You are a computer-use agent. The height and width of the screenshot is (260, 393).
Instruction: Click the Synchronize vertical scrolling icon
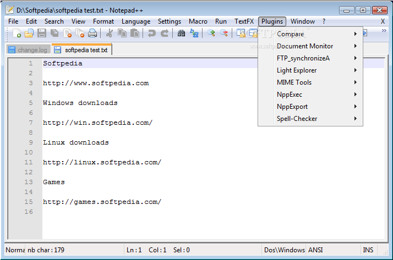pyautogui.click(x=241, y=33)
